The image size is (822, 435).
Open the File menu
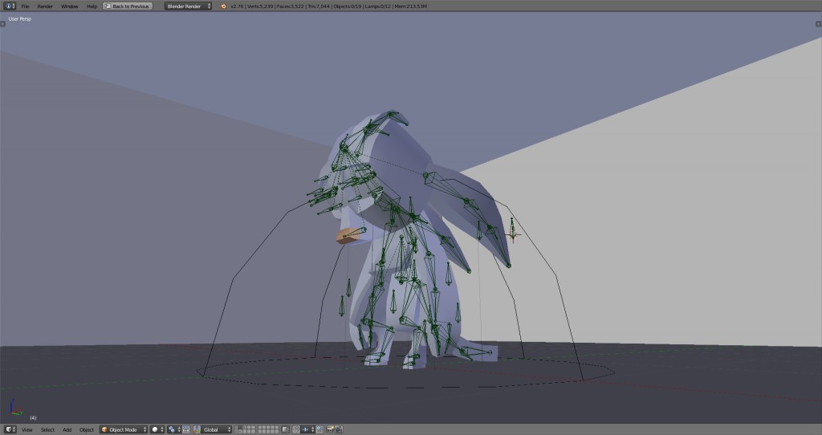pos(25,6)
